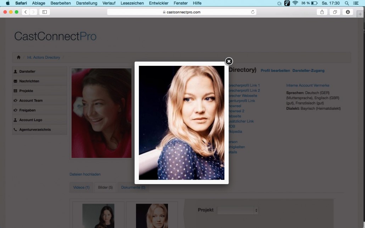
Task: Go back with the Safari back arrow
Action: pyautogui.click(x=26, y=12)
